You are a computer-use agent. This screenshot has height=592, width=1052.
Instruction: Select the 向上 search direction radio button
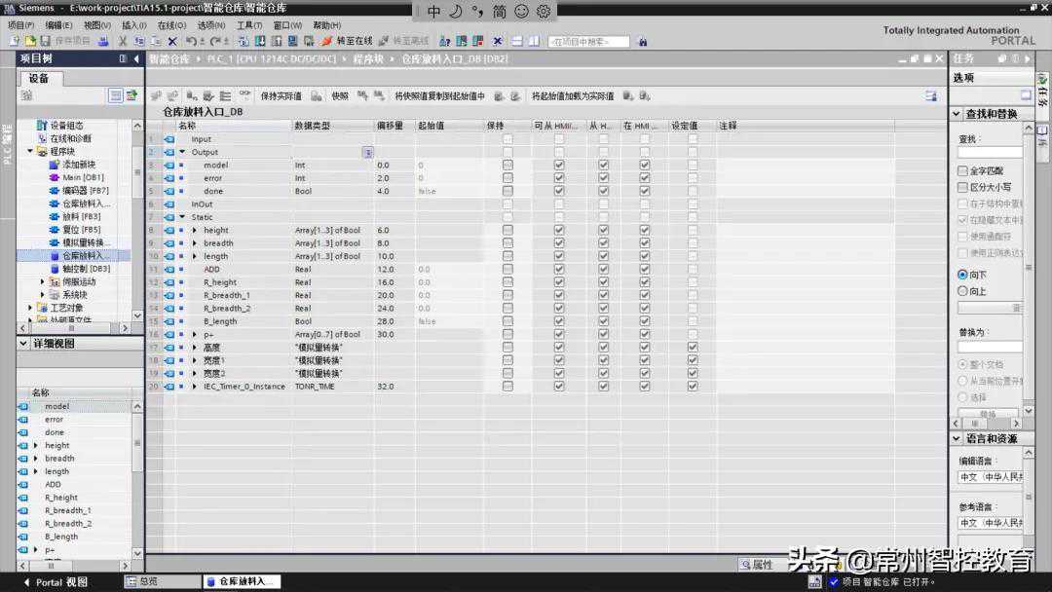(x=963, y=290)
